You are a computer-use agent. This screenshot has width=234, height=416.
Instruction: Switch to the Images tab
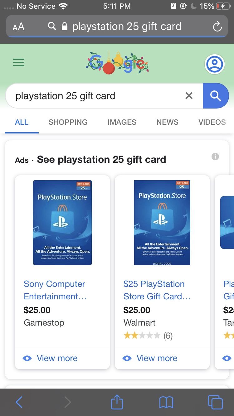(x=122, y=122)
